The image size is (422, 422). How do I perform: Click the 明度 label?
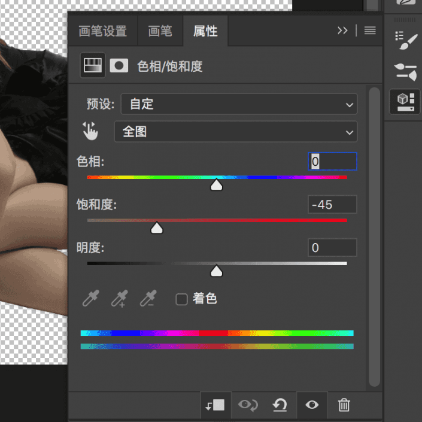90,248
